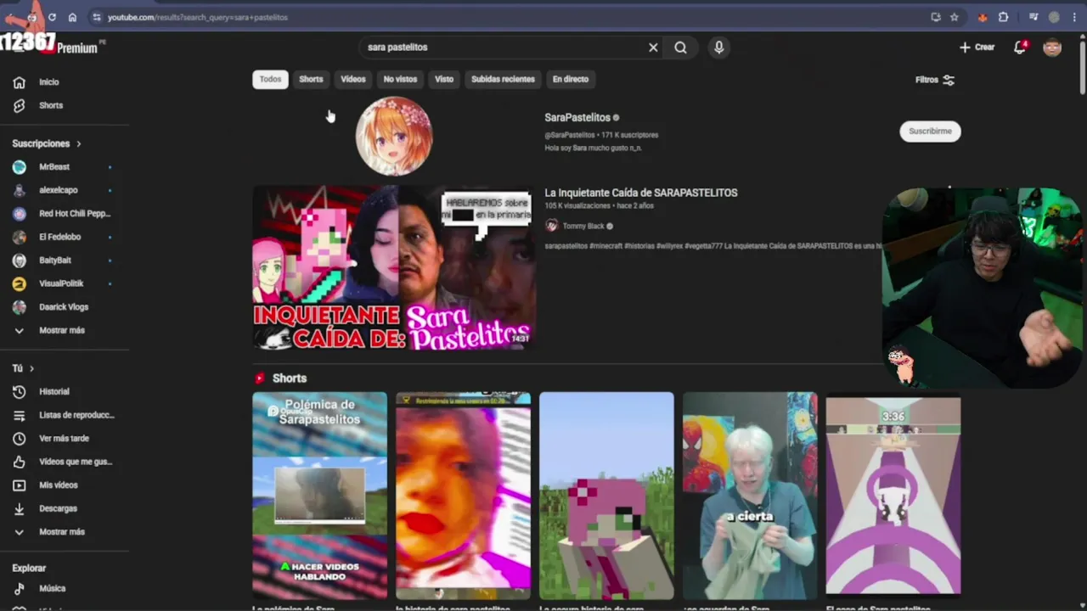
Task: Click the search magnifier button
Action: click(680, 48)
